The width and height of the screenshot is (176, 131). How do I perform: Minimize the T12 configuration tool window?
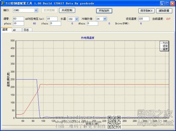162,3
